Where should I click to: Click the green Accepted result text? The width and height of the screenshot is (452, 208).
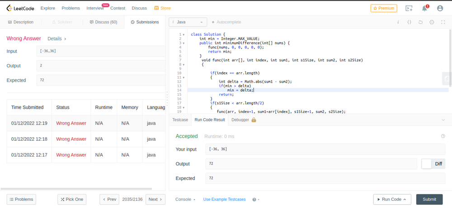[x=187, y=136]
